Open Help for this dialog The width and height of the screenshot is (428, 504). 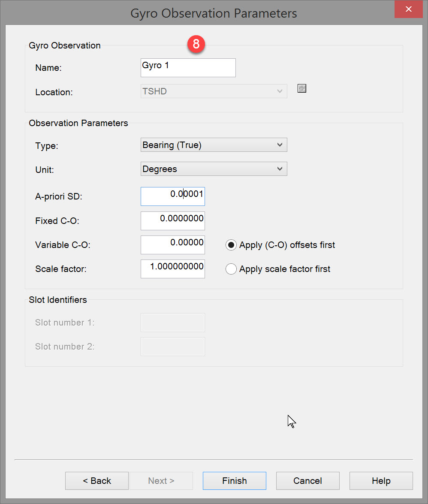[x=381, y=481]
